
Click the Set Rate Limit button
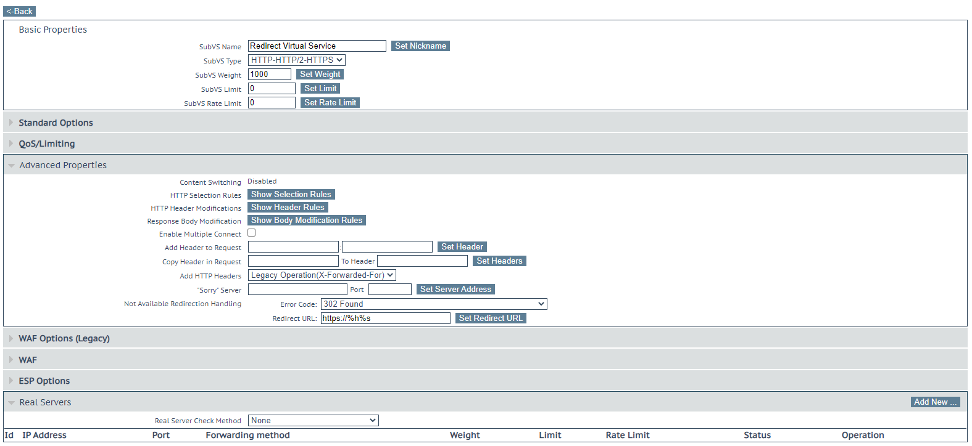click(x=330, y=103)
